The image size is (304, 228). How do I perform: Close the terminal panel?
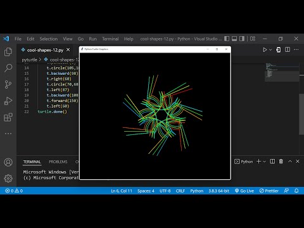tap(298, 161)
